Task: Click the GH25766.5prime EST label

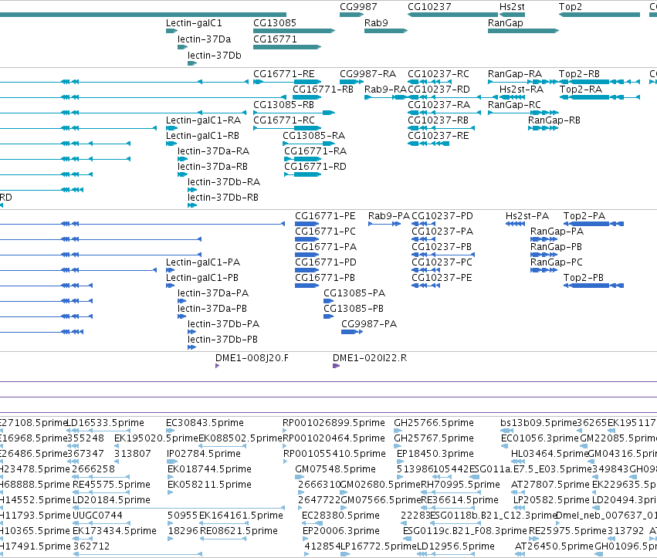Action: (434, 423)
